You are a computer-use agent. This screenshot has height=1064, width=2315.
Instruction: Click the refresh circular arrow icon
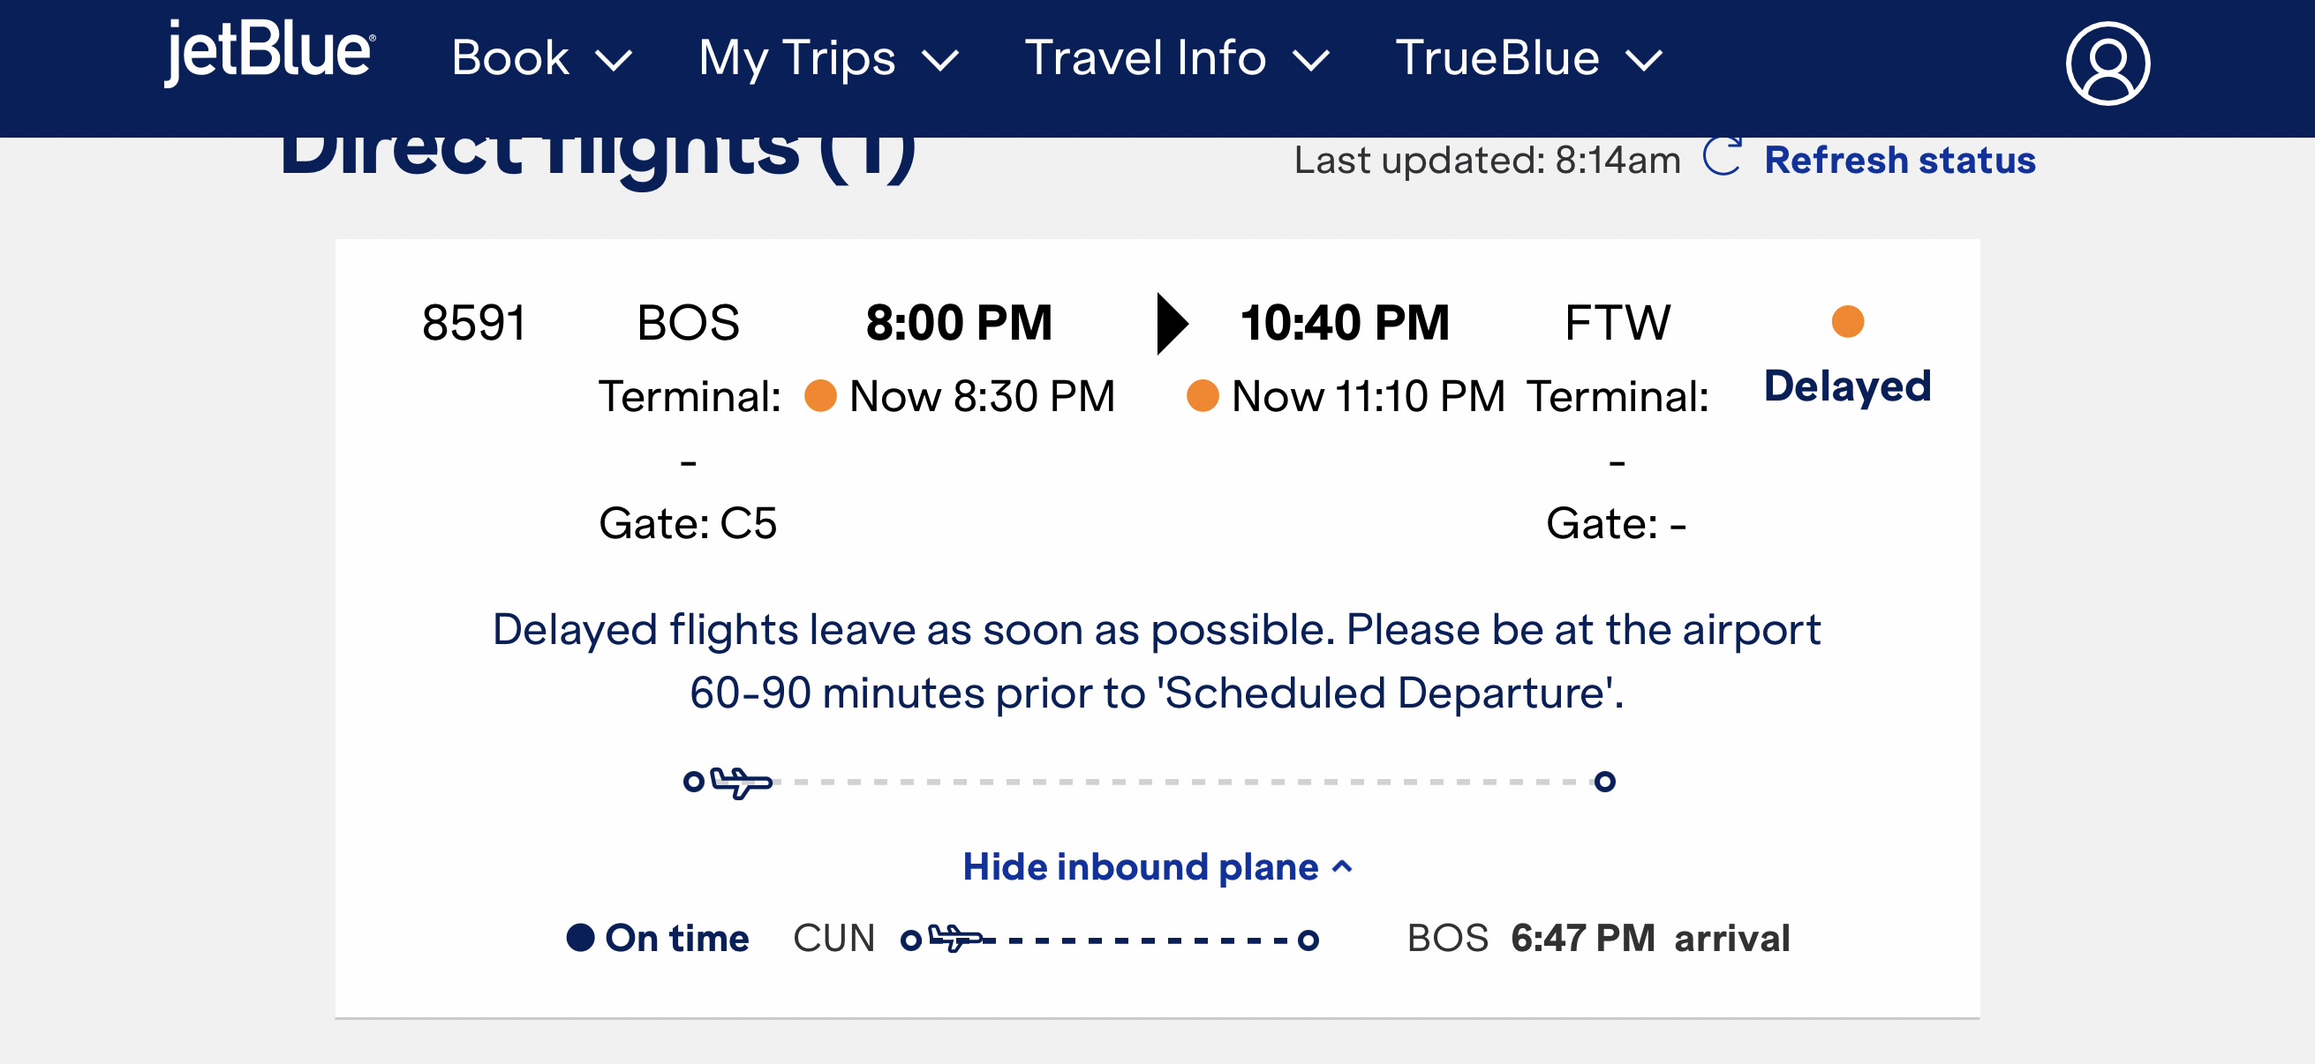pyautogui.click(x=1722, y=157)
